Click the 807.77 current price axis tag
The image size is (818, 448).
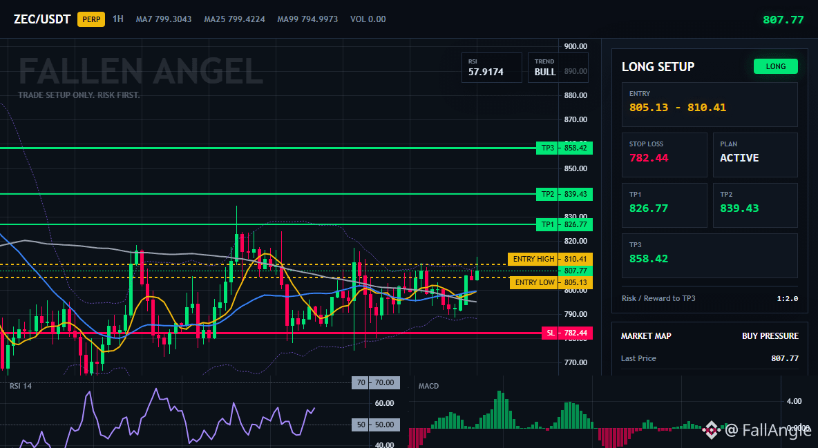pyautogui.click(x=576, y=271)
